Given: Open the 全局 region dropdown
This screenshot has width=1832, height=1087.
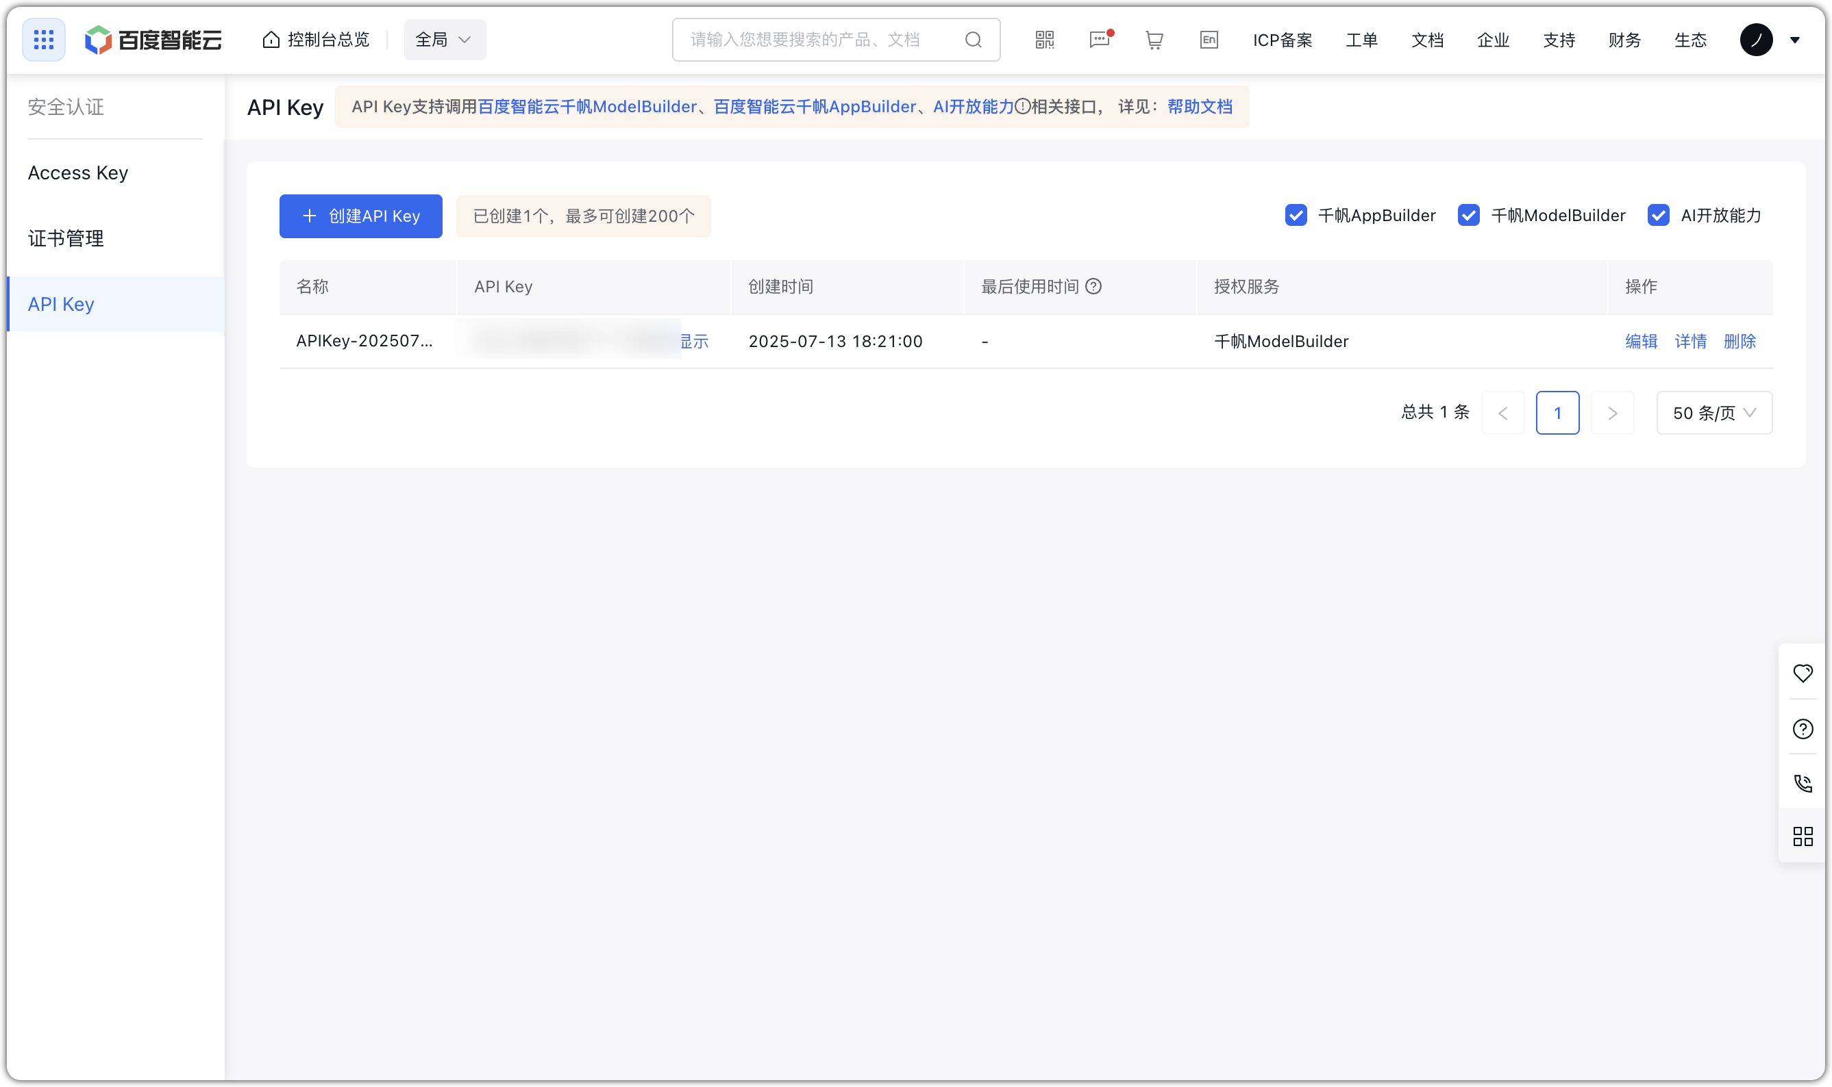Looking at the screenshot, I should pos(444,40).
